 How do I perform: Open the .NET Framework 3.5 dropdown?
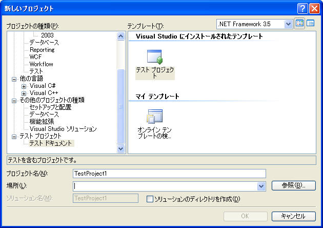click(288, 24)
